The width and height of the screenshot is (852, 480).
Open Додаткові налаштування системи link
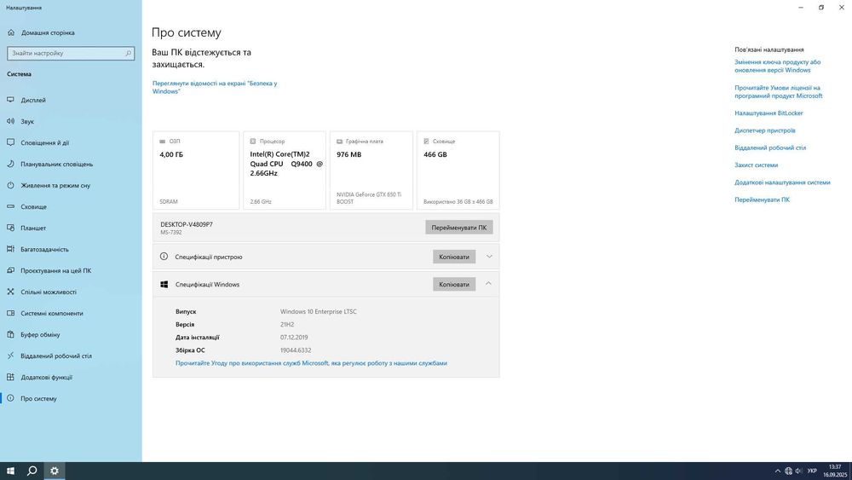pyautogui.click(x=782, y=182)
